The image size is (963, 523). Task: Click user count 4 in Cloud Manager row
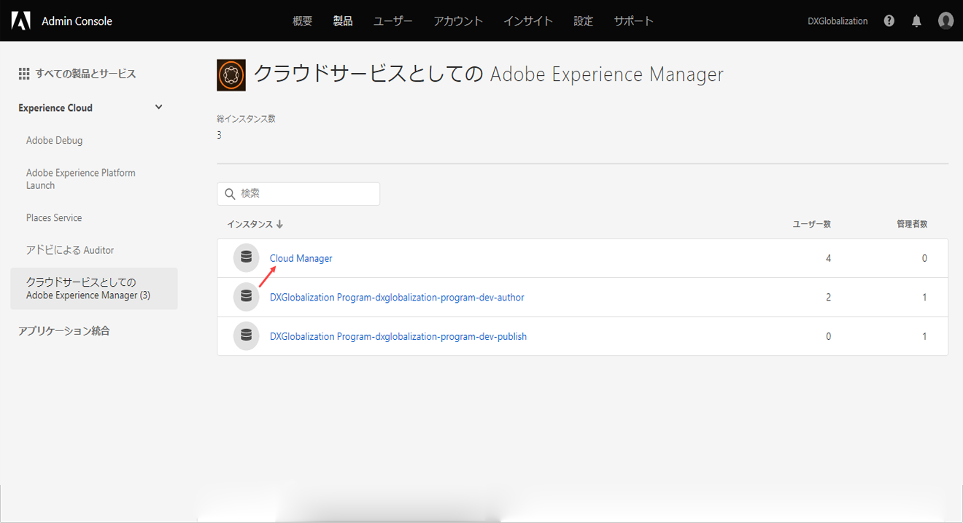pos(828,258)
